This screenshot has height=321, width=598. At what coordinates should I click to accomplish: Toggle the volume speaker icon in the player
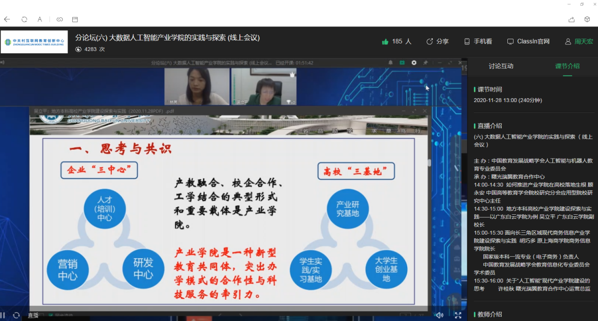click(x=439, y=315)
